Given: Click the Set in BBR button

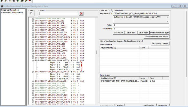Looking at the screenshot, I should point(131,33).
